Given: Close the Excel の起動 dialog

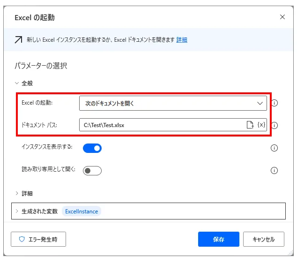Looking at the screenshot, I should coord(282,17).
